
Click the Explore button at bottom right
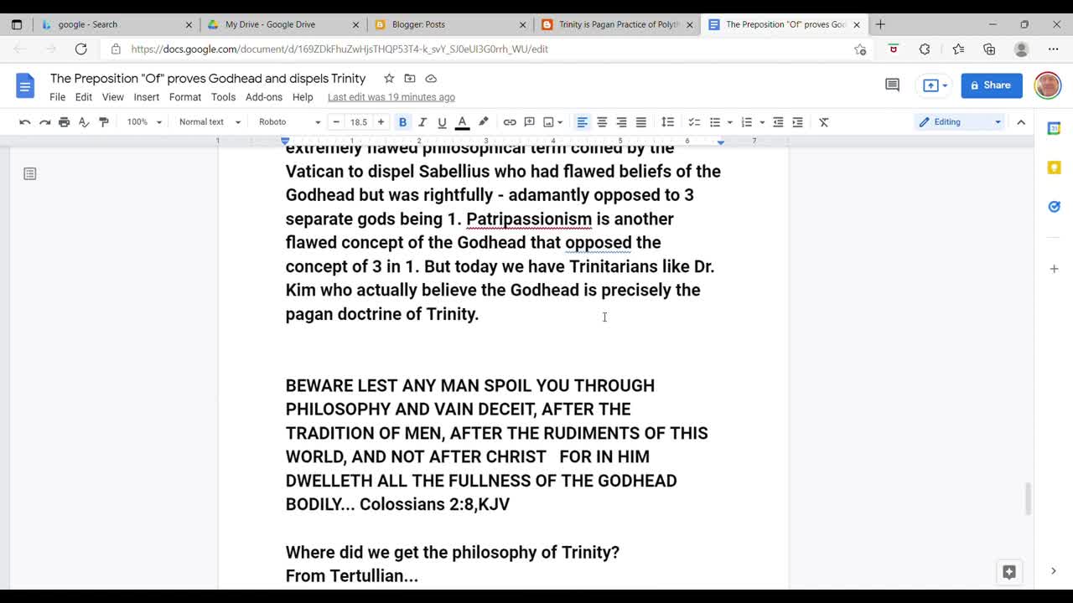pyautogui.click(x=1009, y=572)
